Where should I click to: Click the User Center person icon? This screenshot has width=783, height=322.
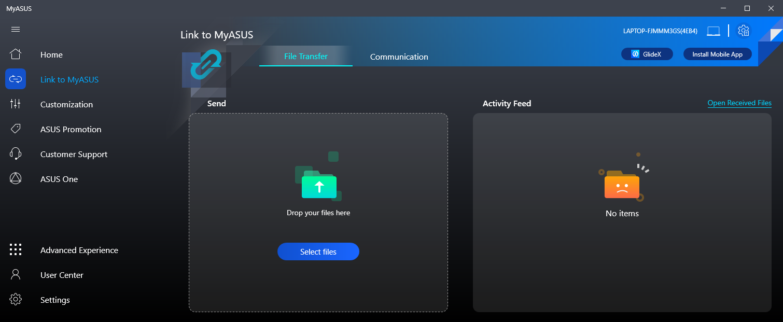pos(16,274)
